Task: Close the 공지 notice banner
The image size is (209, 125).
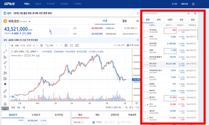Action: click(138, 13)
